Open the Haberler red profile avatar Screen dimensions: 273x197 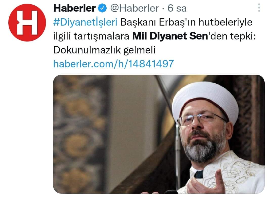point(27,23)
